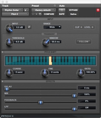This screenshot has width=101, height=118.
Task: Click the Native format label
Action: tap(73, 14)
